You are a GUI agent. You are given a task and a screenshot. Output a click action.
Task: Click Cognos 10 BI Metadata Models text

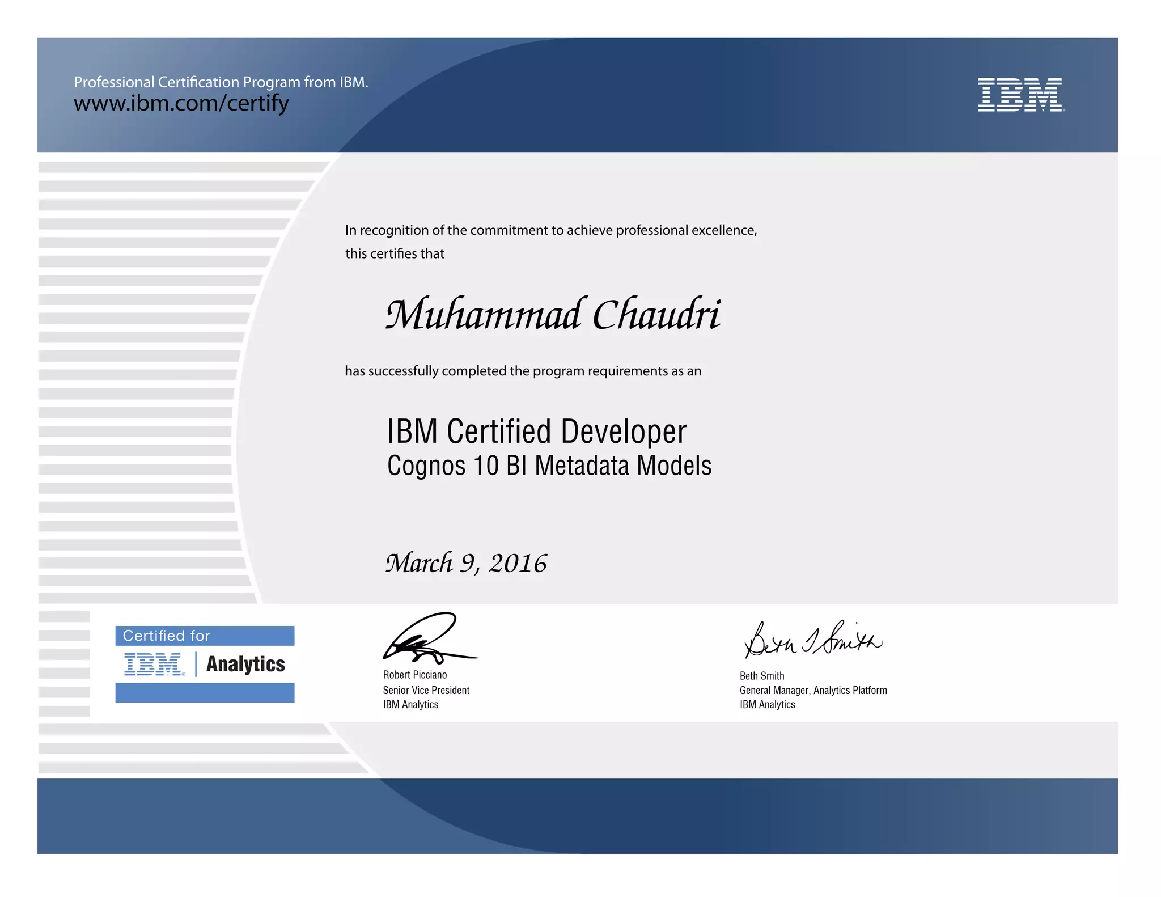tap(549, 466)
